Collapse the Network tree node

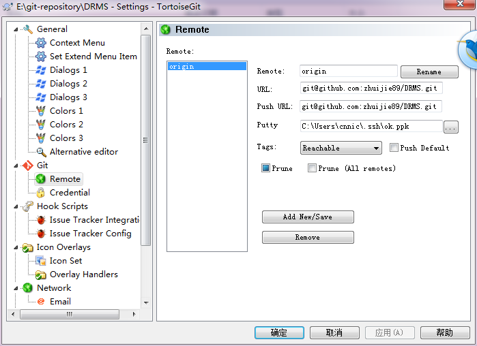point(16,288)
